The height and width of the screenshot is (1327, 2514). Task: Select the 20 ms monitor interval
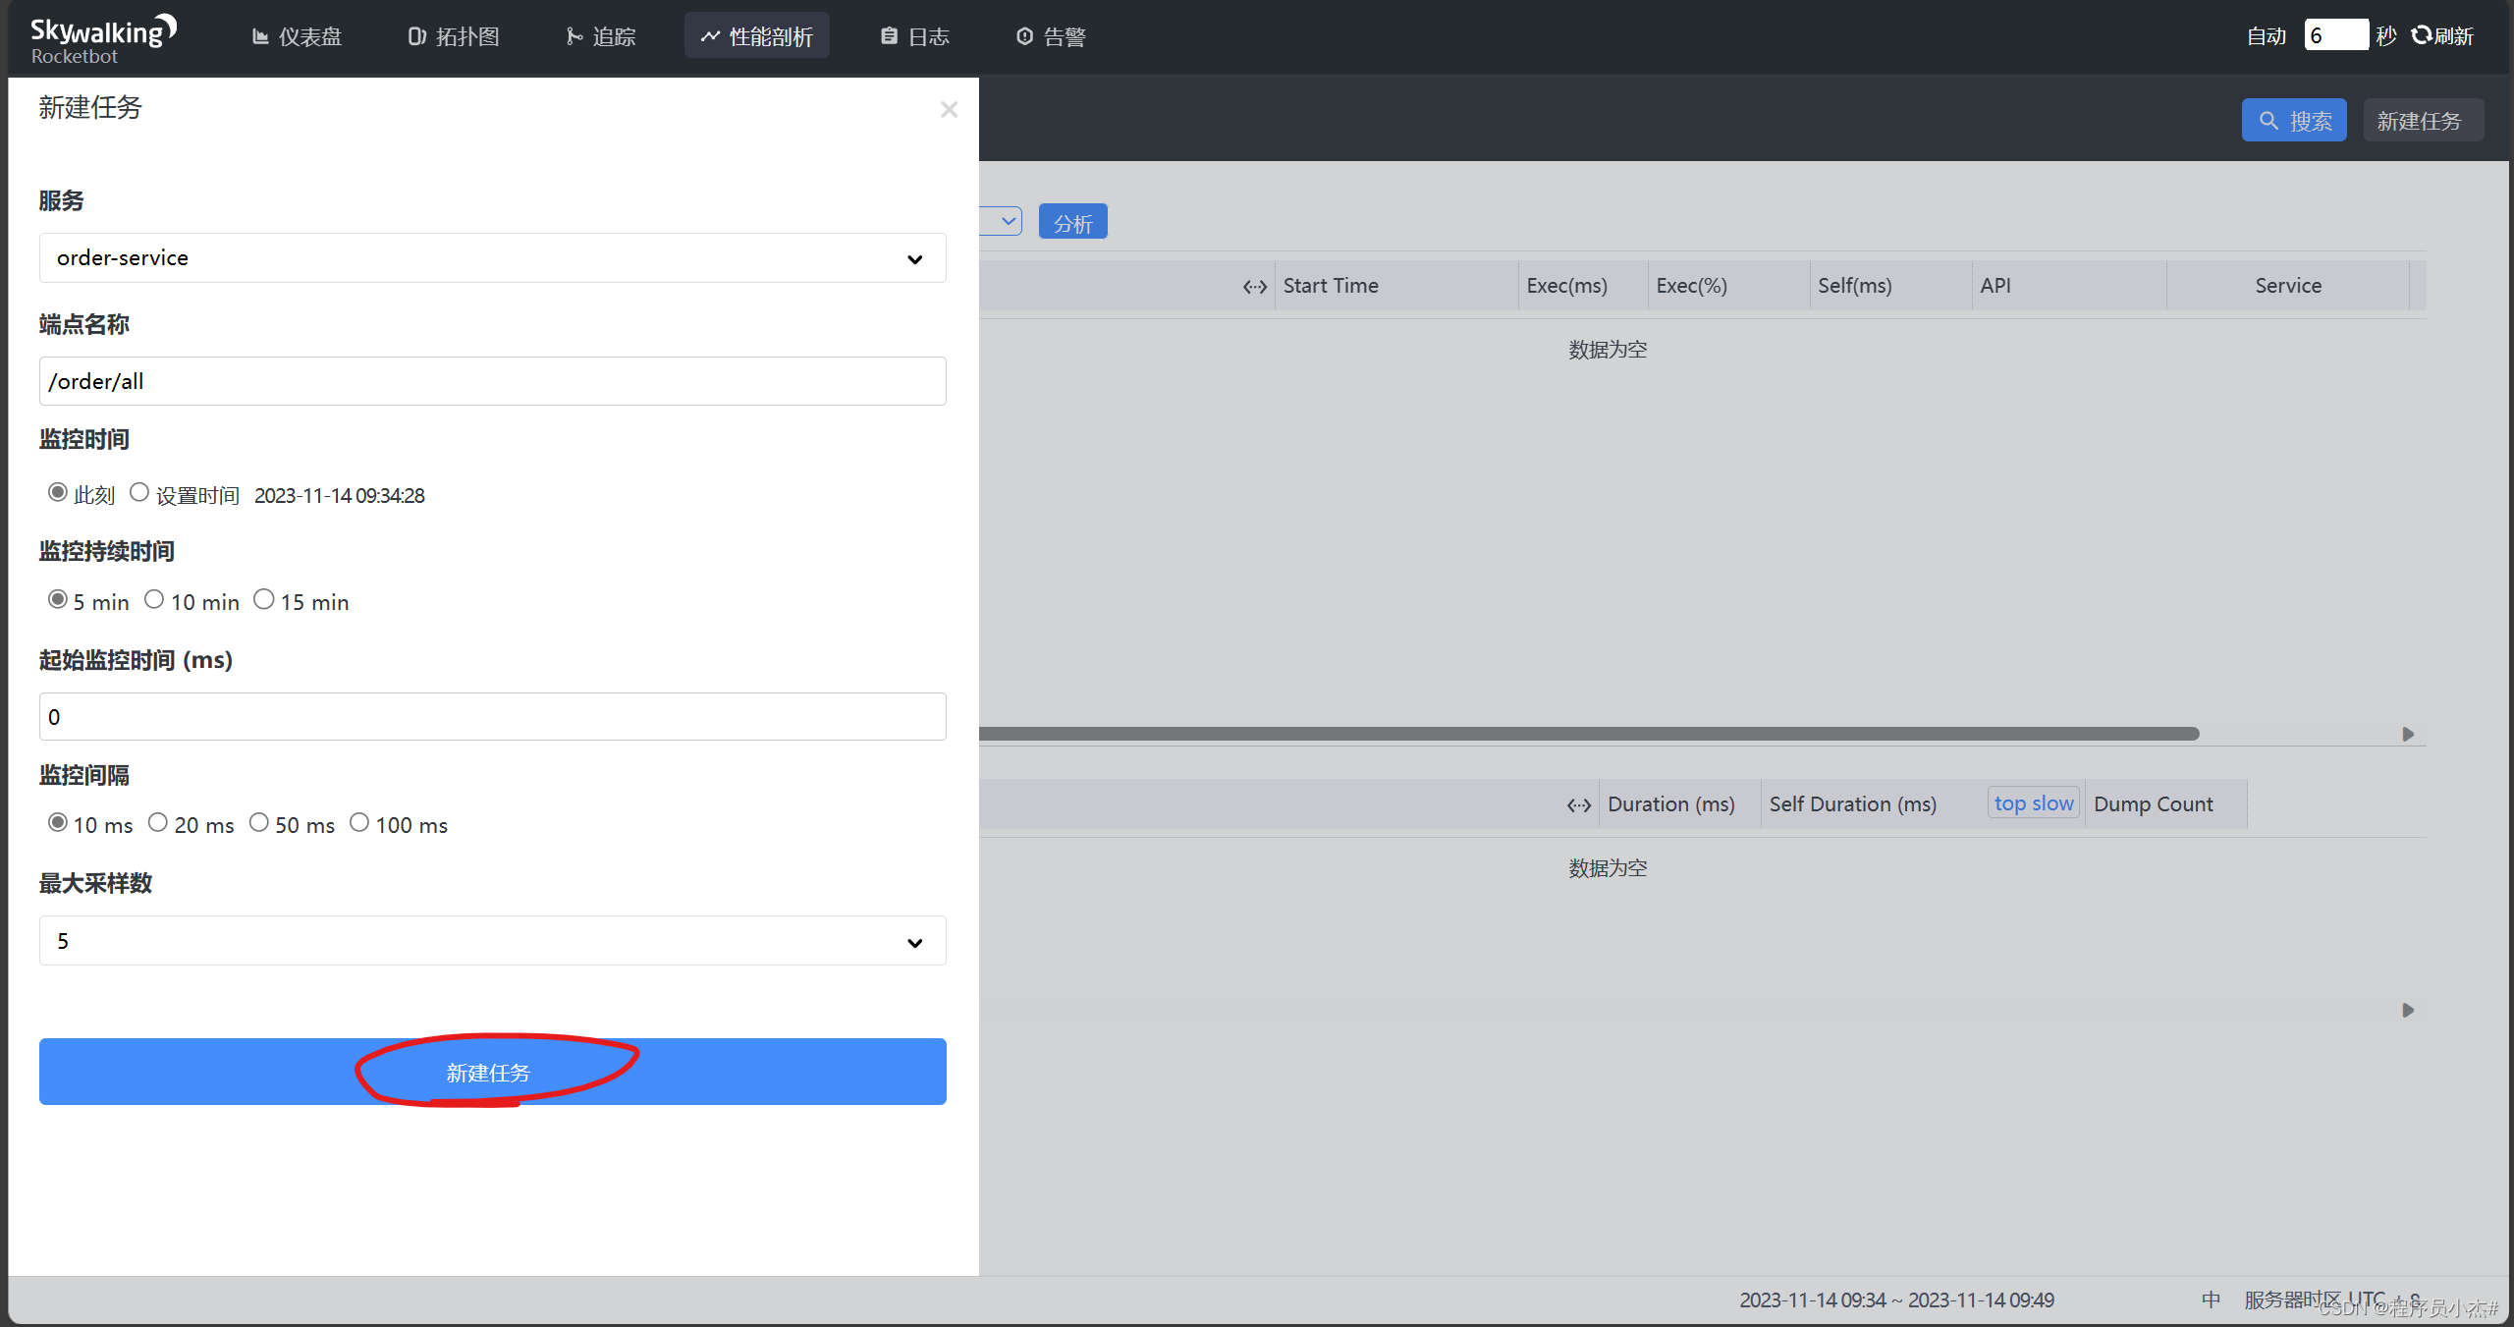[158, 822]
